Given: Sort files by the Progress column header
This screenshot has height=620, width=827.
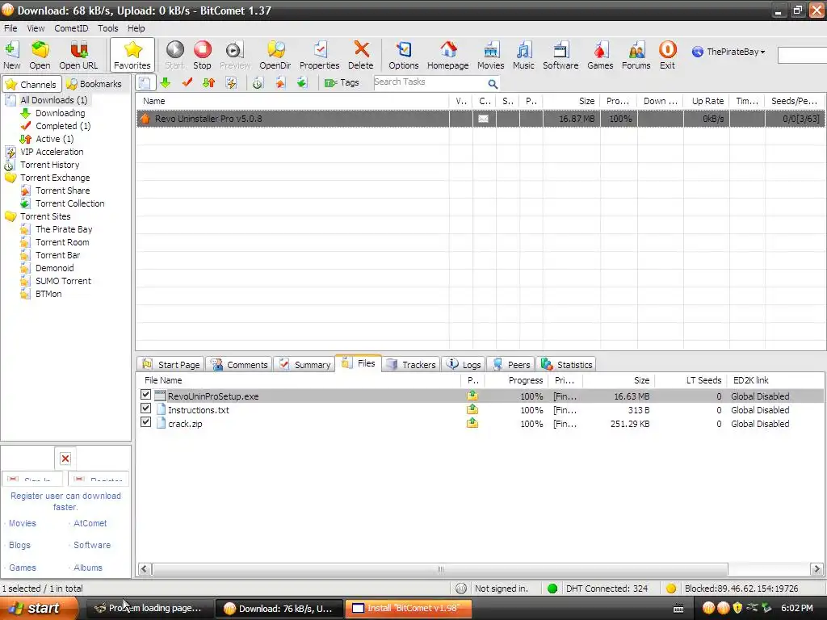Looking at the screenshot, I should [x=517, y=380].
